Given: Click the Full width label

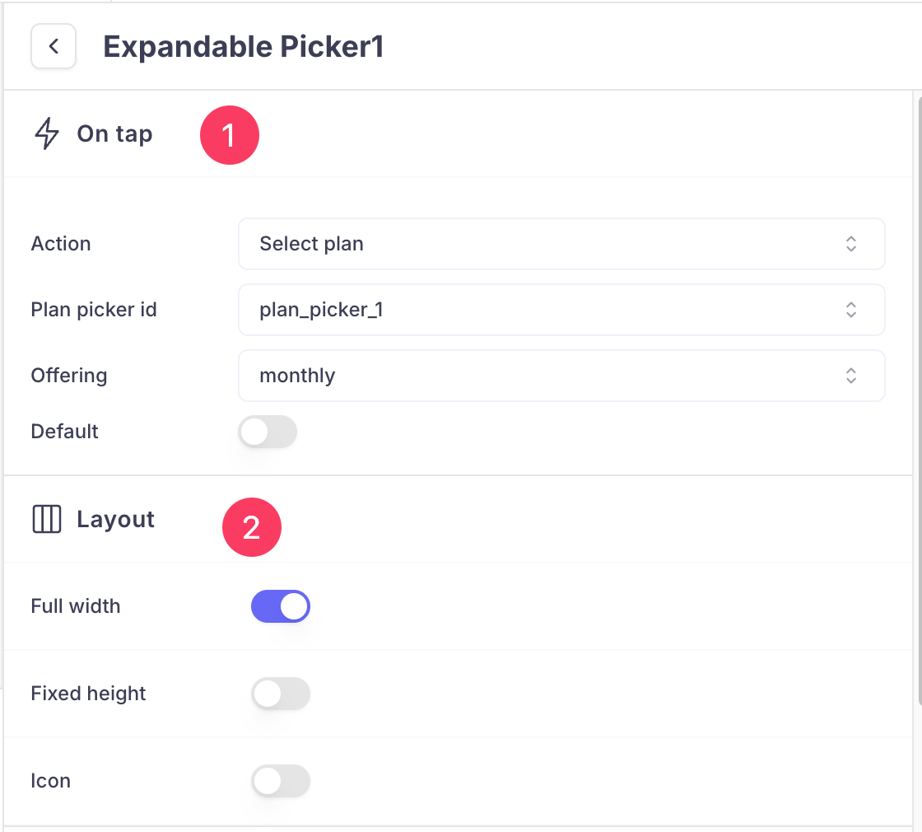Looking at the screenshot, I should (76, 606).
